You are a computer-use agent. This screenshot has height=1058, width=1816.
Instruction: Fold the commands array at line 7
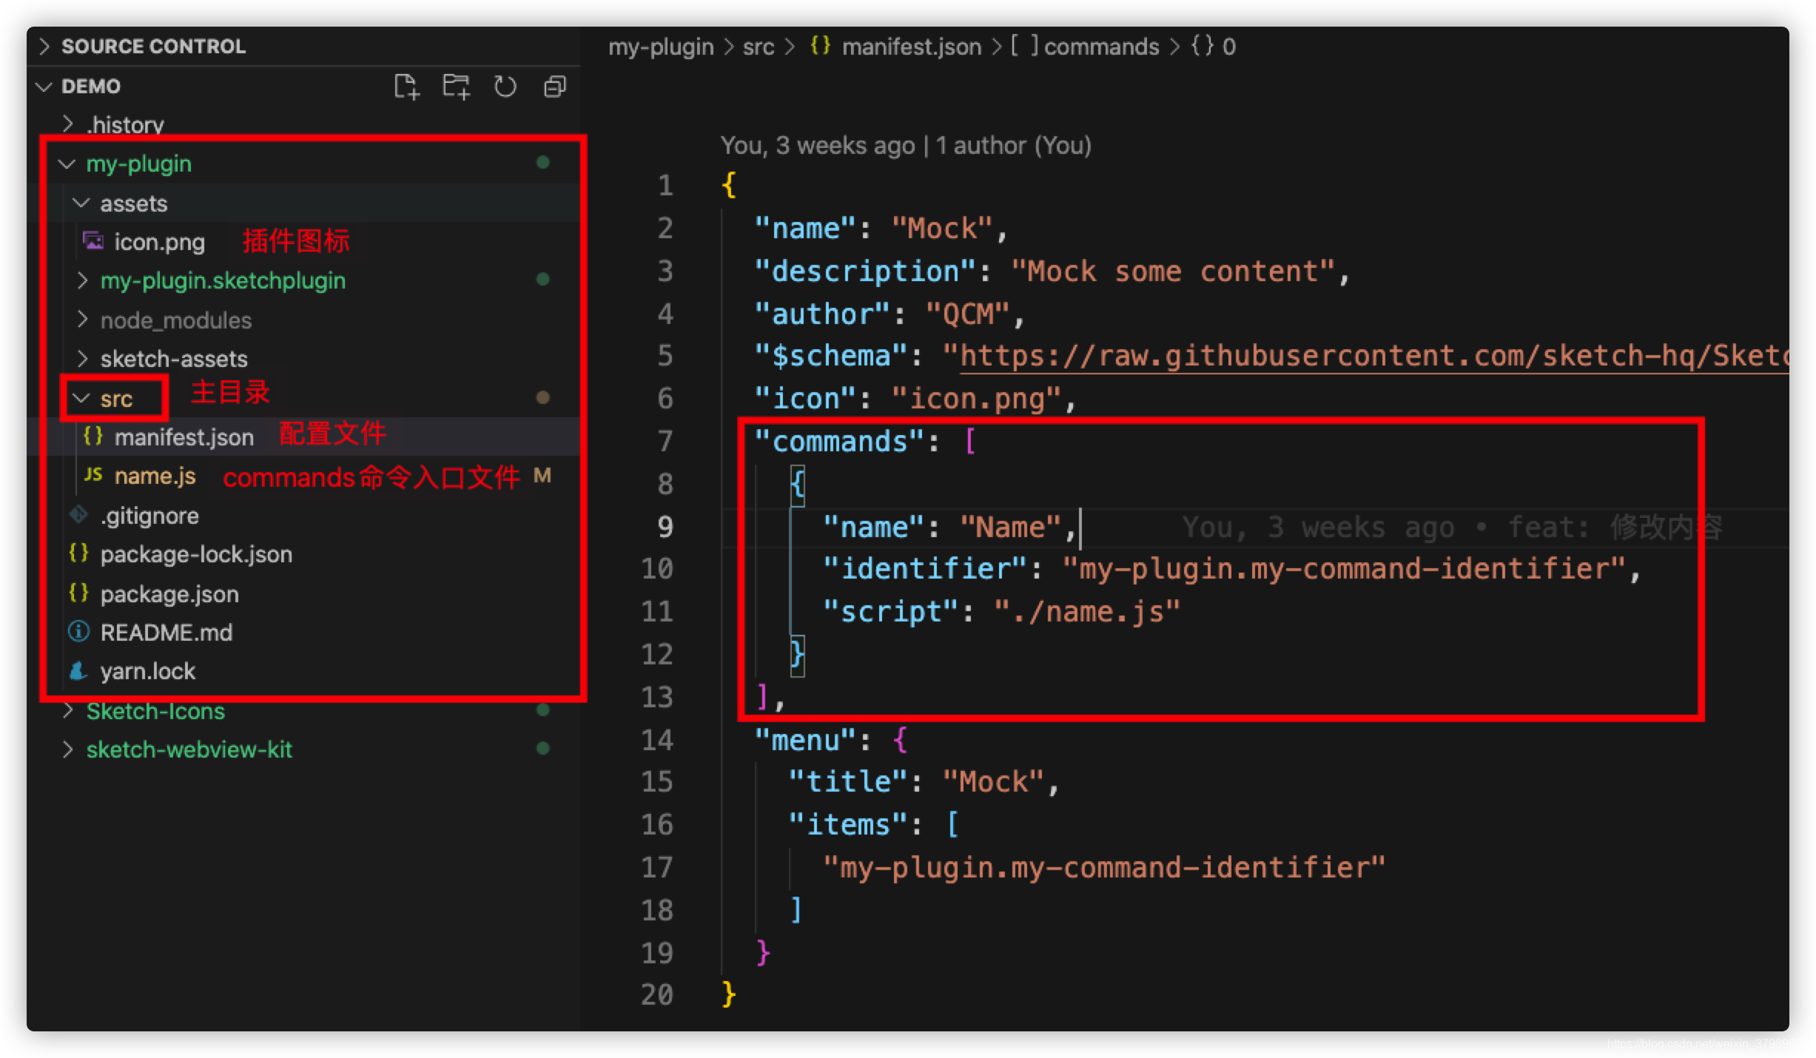click(703, 442)
